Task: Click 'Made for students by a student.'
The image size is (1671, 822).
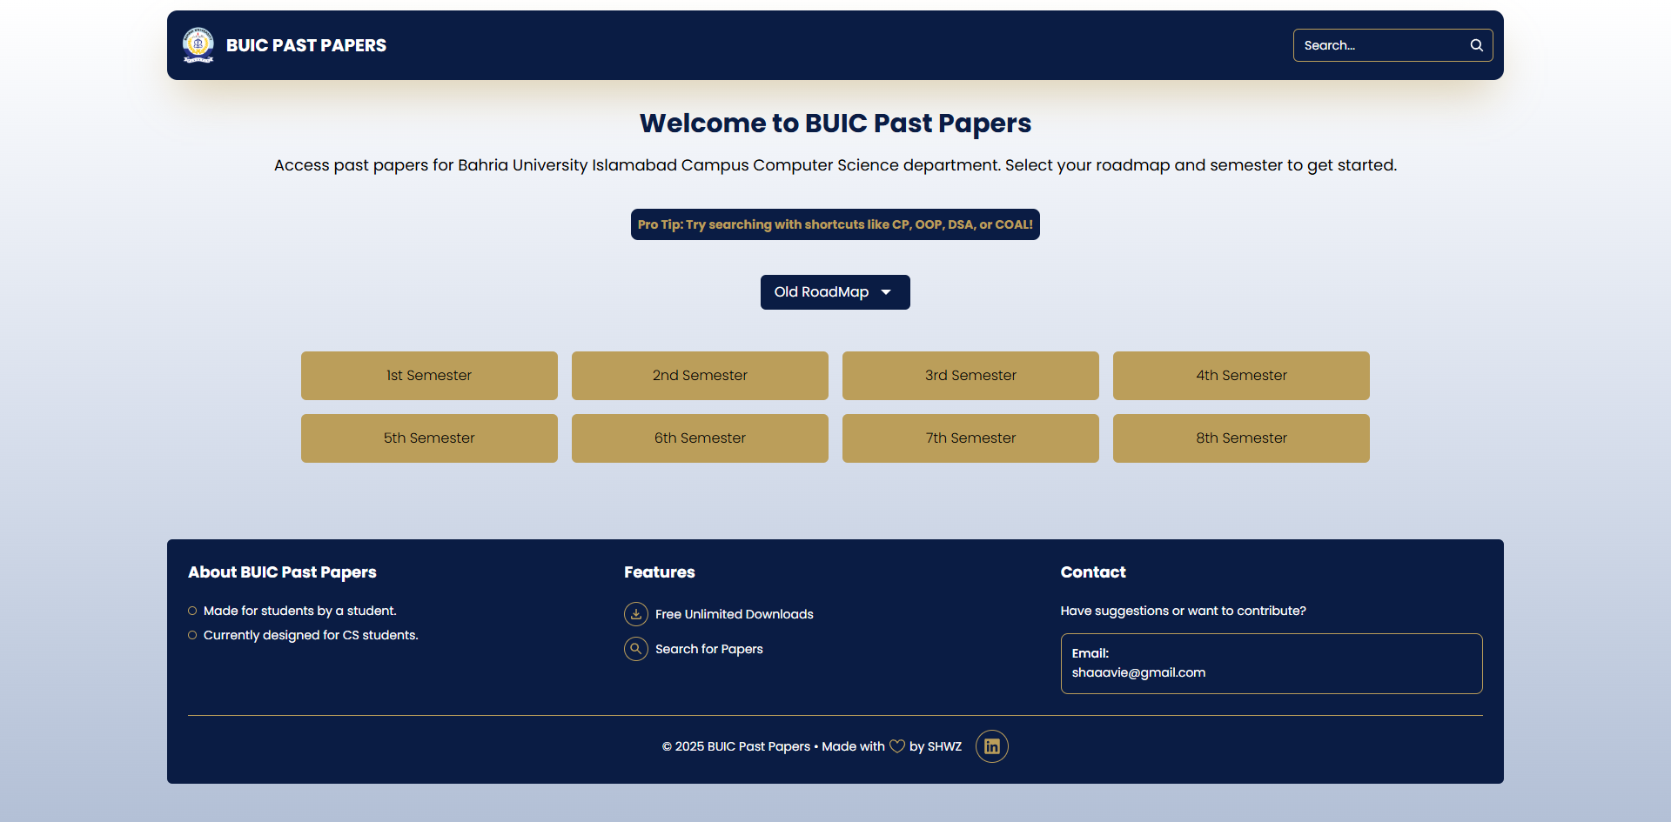Action: tap(300, 611)
